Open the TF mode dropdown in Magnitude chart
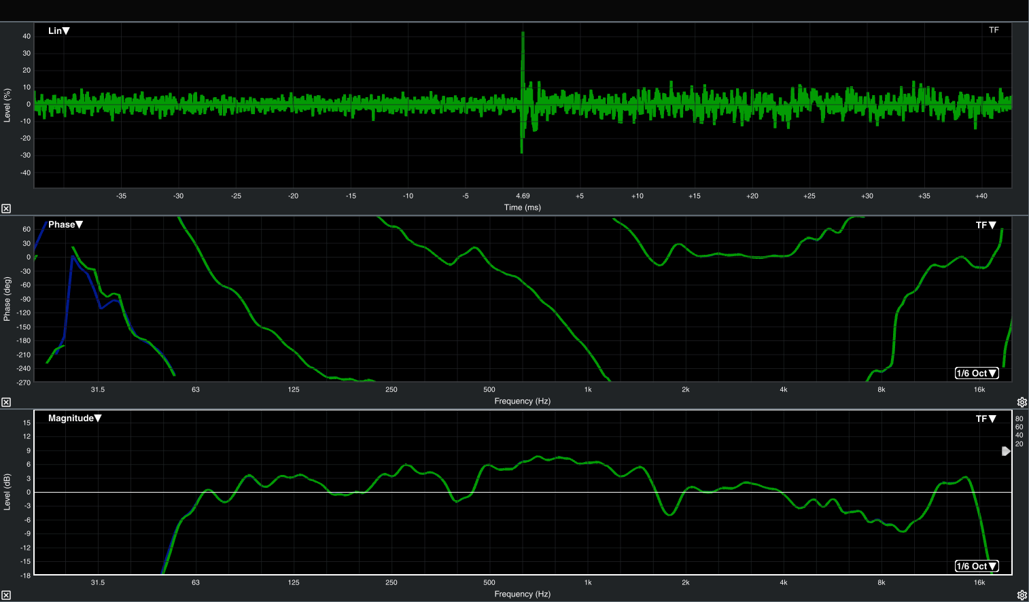Image resolution: width=1029 pixels, height=602 pixels. coord(986,419)
